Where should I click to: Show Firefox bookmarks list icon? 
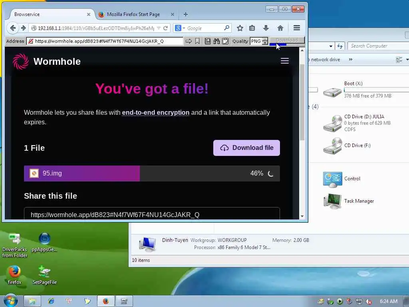coord(252,28)
